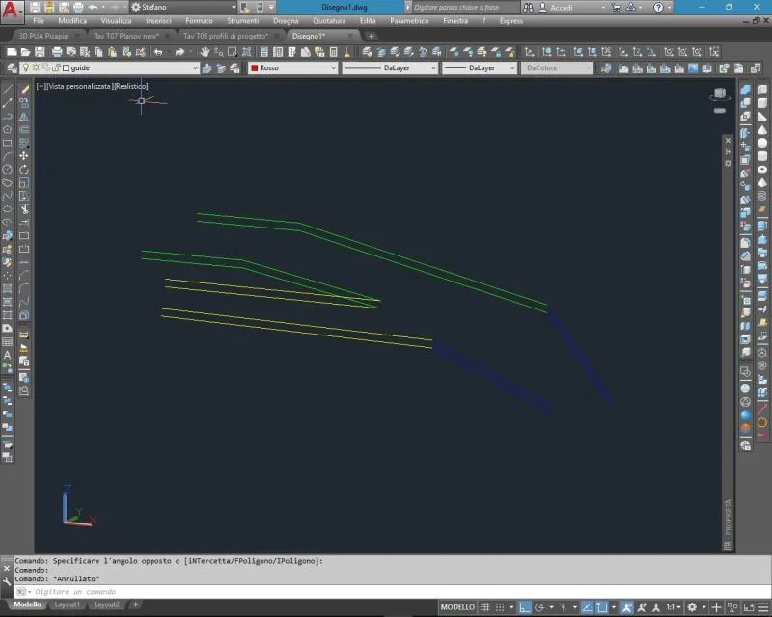The width and height of the screenshot is (772, 617).
Task: Toggle Ortho mode in status bar
Action: 525,607
